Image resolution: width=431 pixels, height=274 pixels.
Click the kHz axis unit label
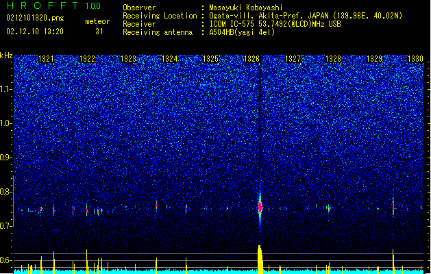point(6,55)
